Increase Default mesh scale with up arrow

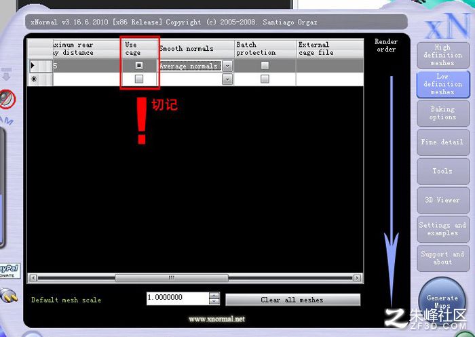[x=214, y=296]
